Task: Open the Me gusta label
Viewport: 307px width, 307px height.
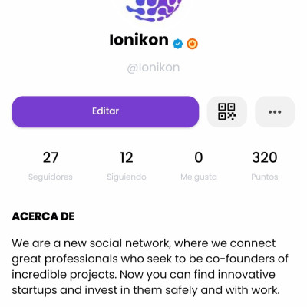Action: (199, 177)
